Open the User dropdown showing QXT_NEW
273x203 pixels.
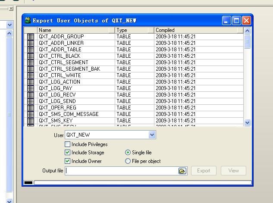152,135
